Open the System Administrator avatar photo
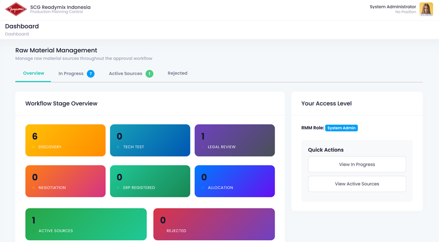Viewport: 439px width, 242px height. [426, 9]
